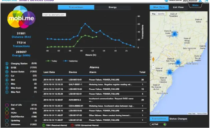Open the Terms of Use map link
This screenshot has height=128, width=210.
pyautogui.click(x=202, y=114)
